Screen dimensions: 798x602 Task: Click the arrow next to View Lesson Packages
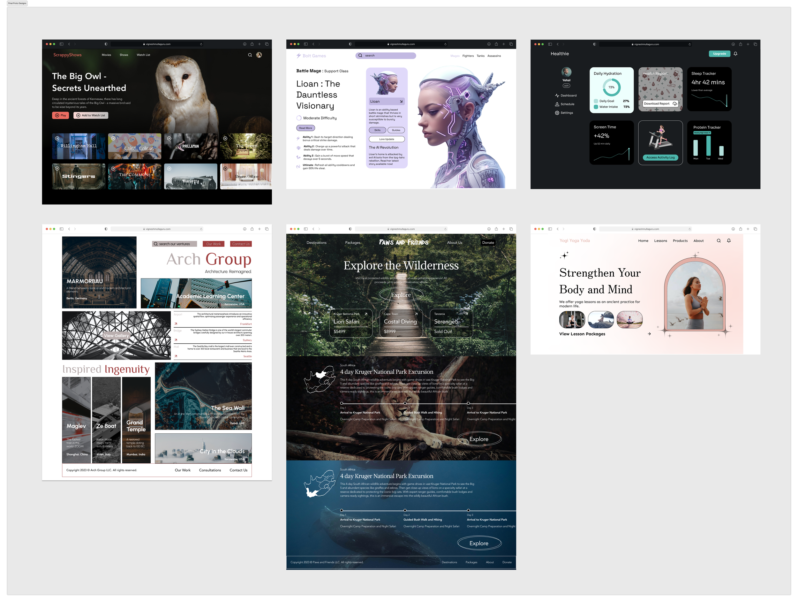point(649,334)
